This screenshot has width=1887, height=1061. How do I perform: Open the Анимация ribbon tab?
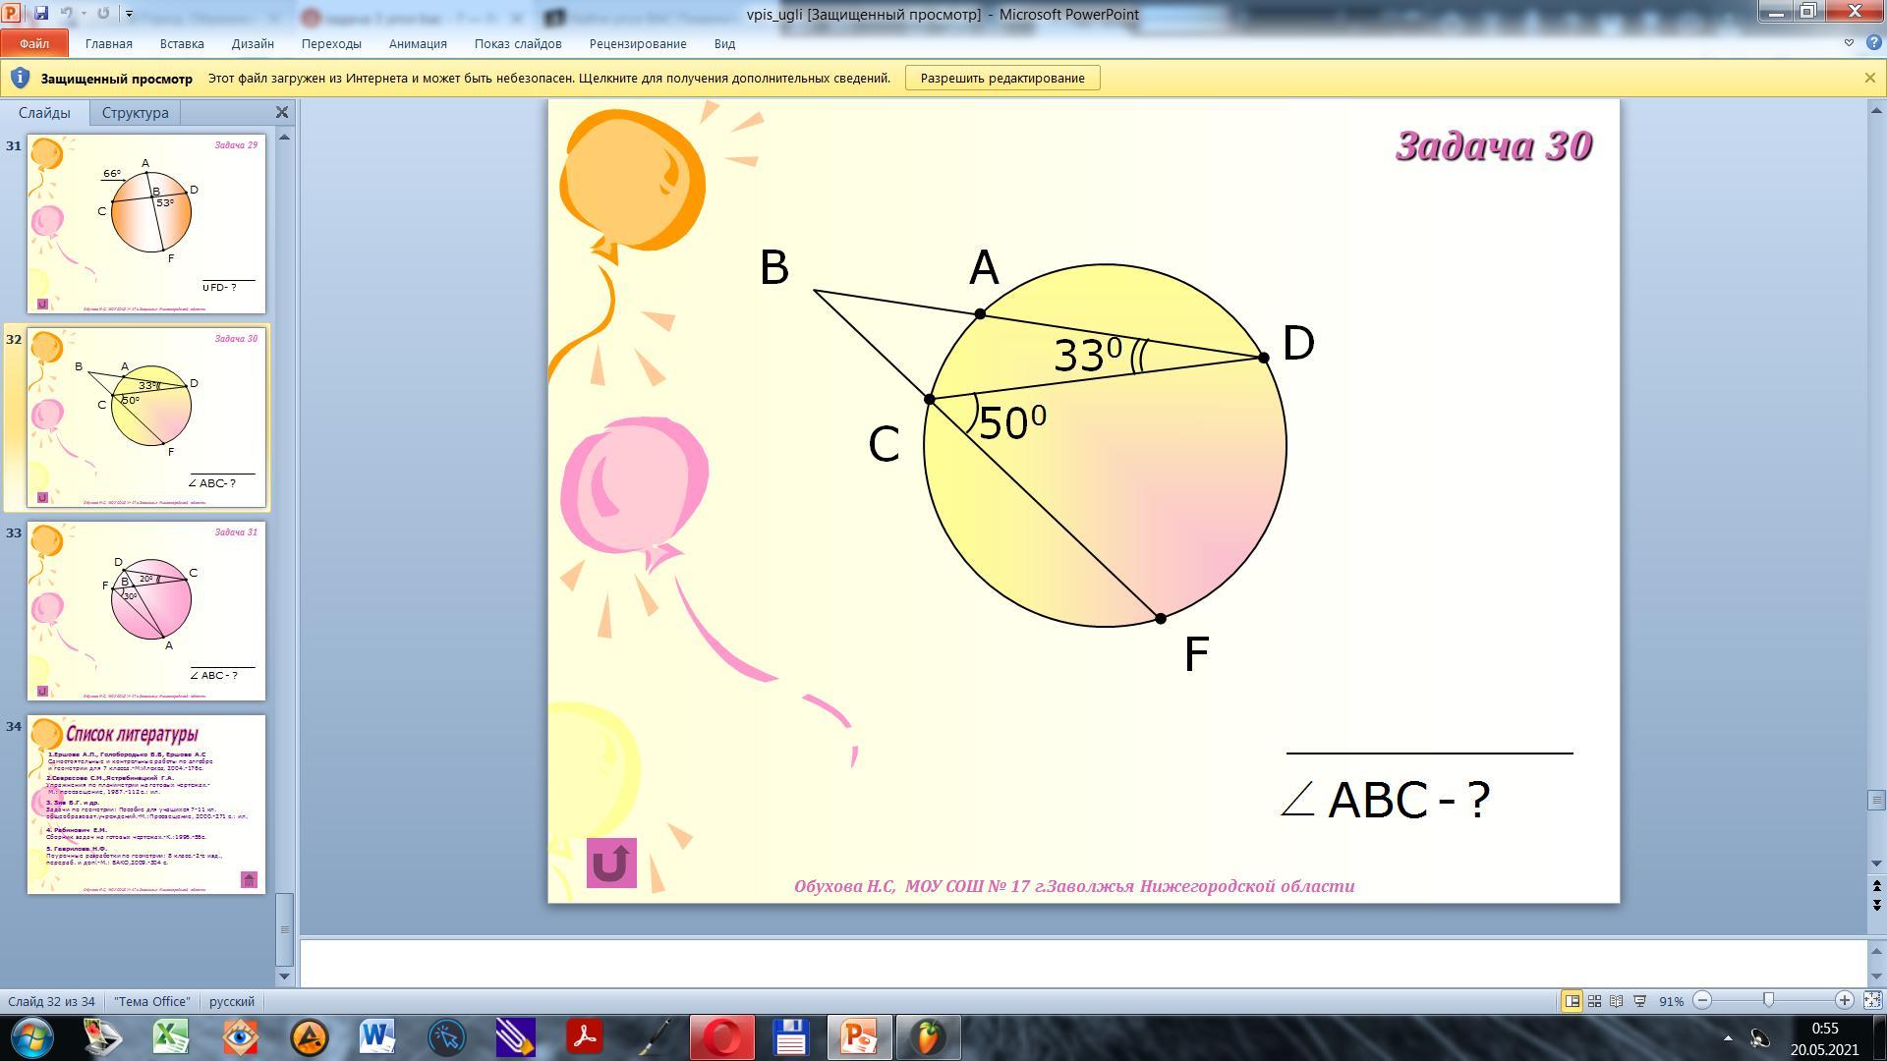tap(417, 43)
